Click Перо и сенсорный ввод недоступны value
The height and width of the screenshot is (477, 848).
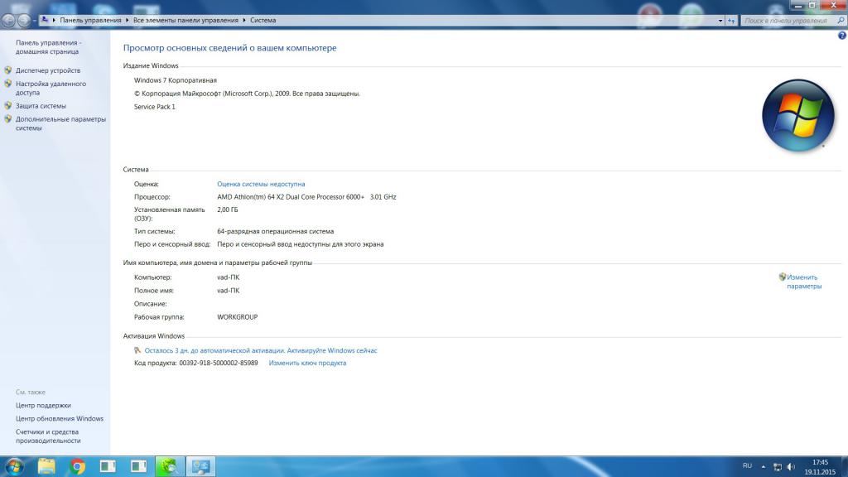[x=300, y=244]
